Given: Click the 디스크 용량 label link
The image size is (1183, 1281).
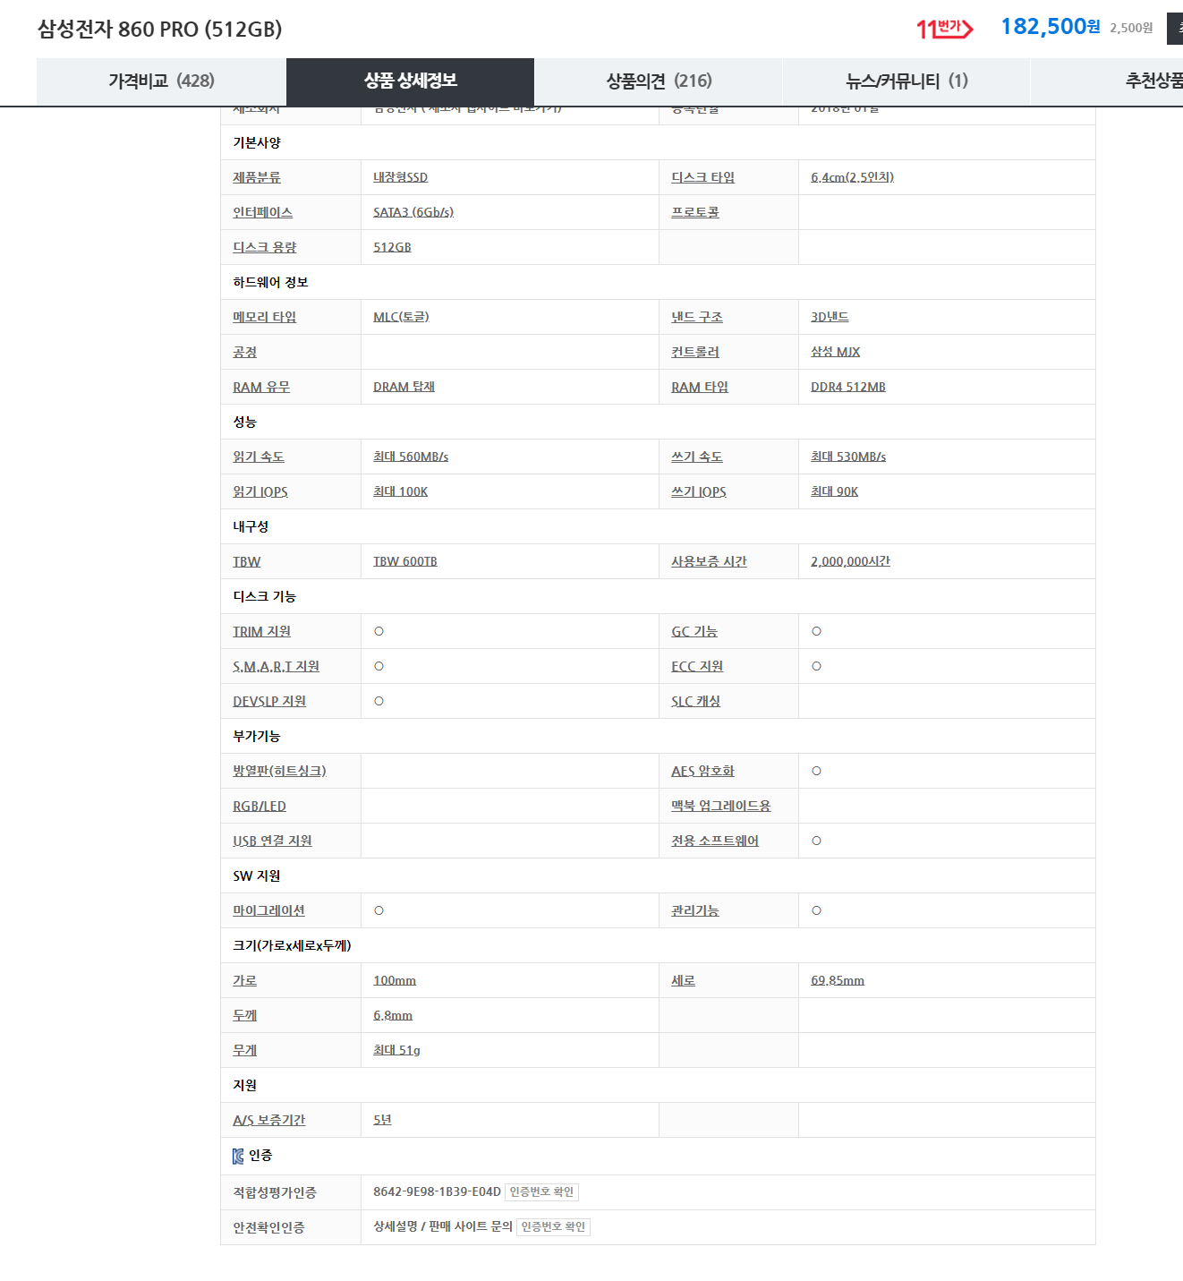Looking at the screenshot, I should (264, 247).
